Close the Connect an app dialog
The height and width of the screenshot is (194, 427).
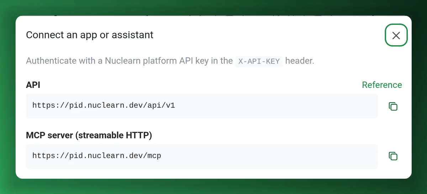point(396,35)
